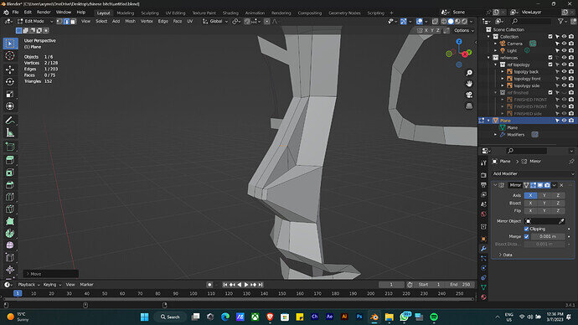
Task: Toggle the Merge checkbox
Action: [x=526, y=236]
